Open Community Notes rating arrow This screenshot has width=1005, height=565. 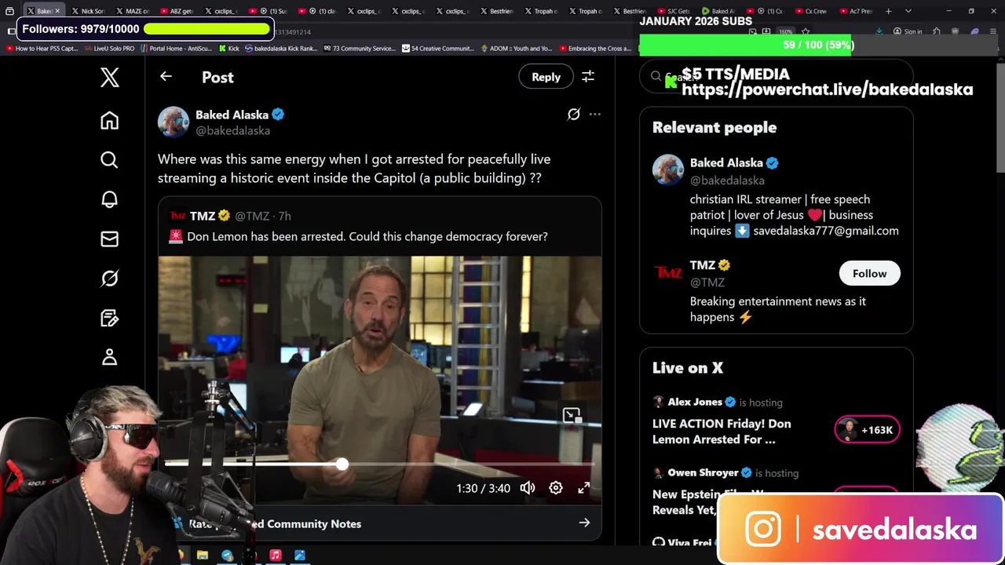[x=584, y=523]
